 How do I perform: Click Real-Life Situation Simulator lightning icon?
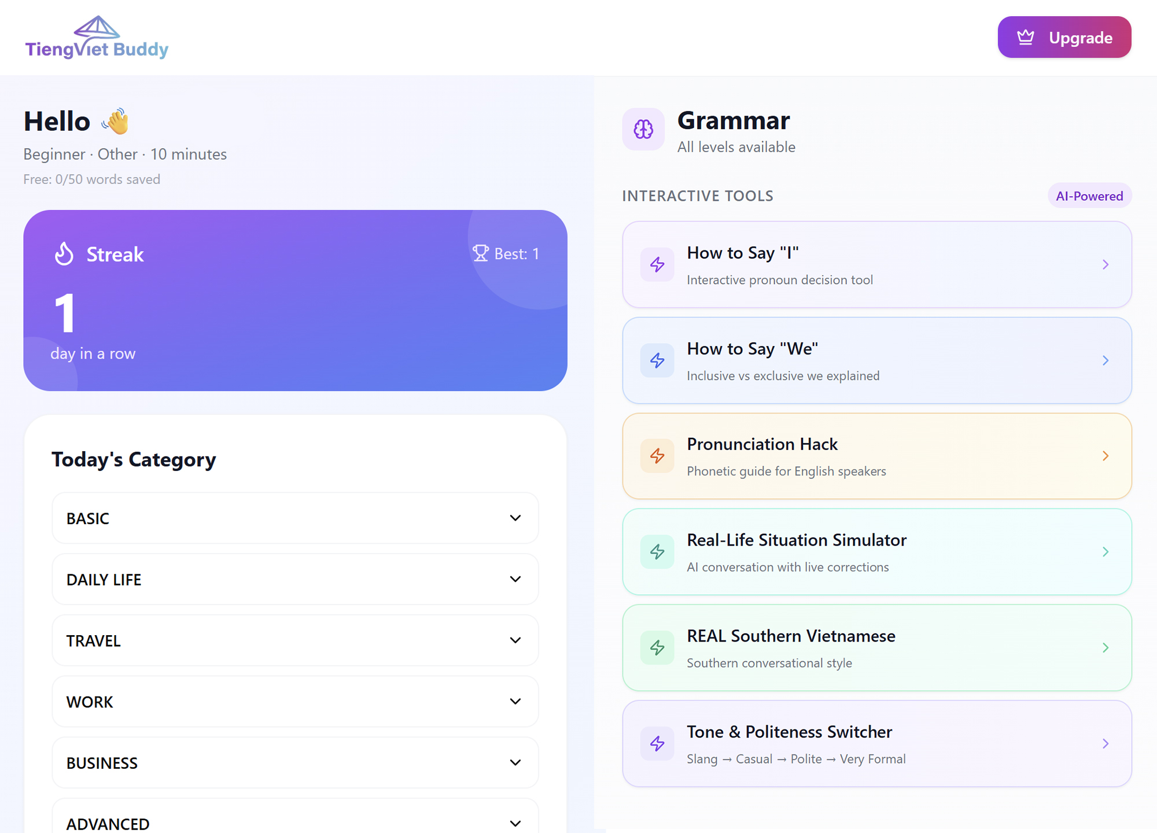pos(657,552)
